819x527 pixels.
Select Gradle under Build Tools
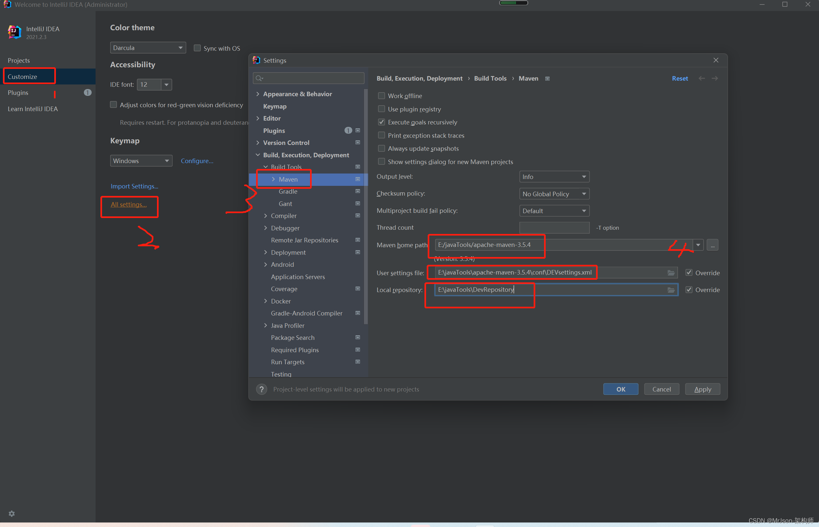click(x=288, y=191)
